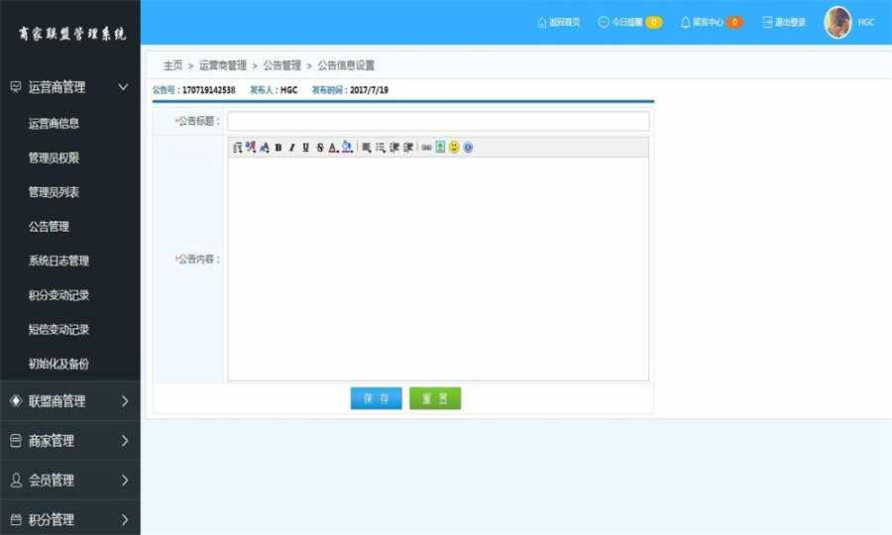Toggle bold formatting in the editor toolbar
The width and height of the screenshot is (892, 535).
279,148
